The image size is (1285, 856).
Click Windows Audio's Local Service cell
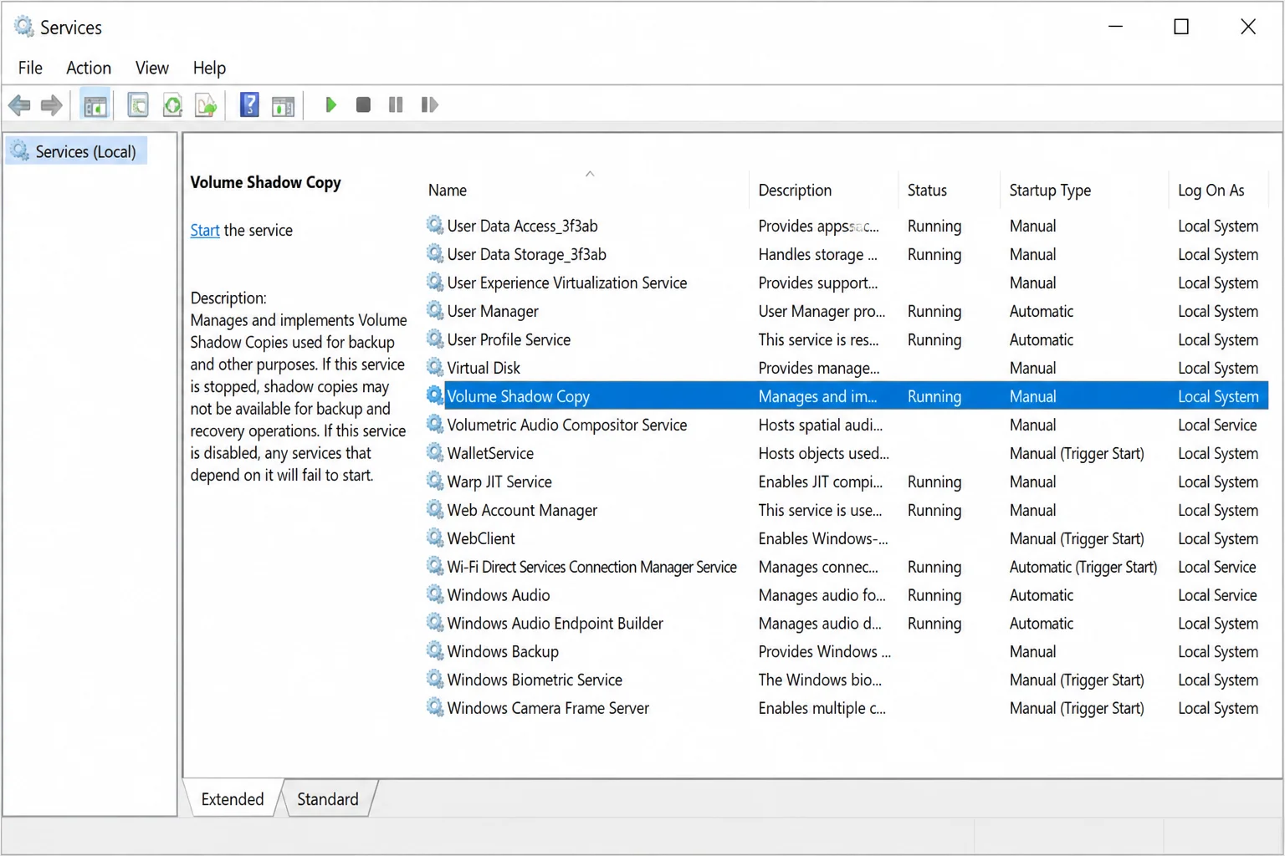coord(1217,595)
